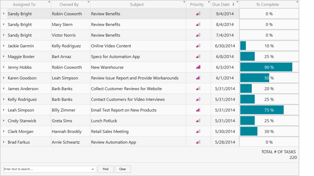Image resolution: width=314 pixels, height=176 pixels.
Task: Select the Leah Simpson owner cell
Action: [x=71, y=78]
